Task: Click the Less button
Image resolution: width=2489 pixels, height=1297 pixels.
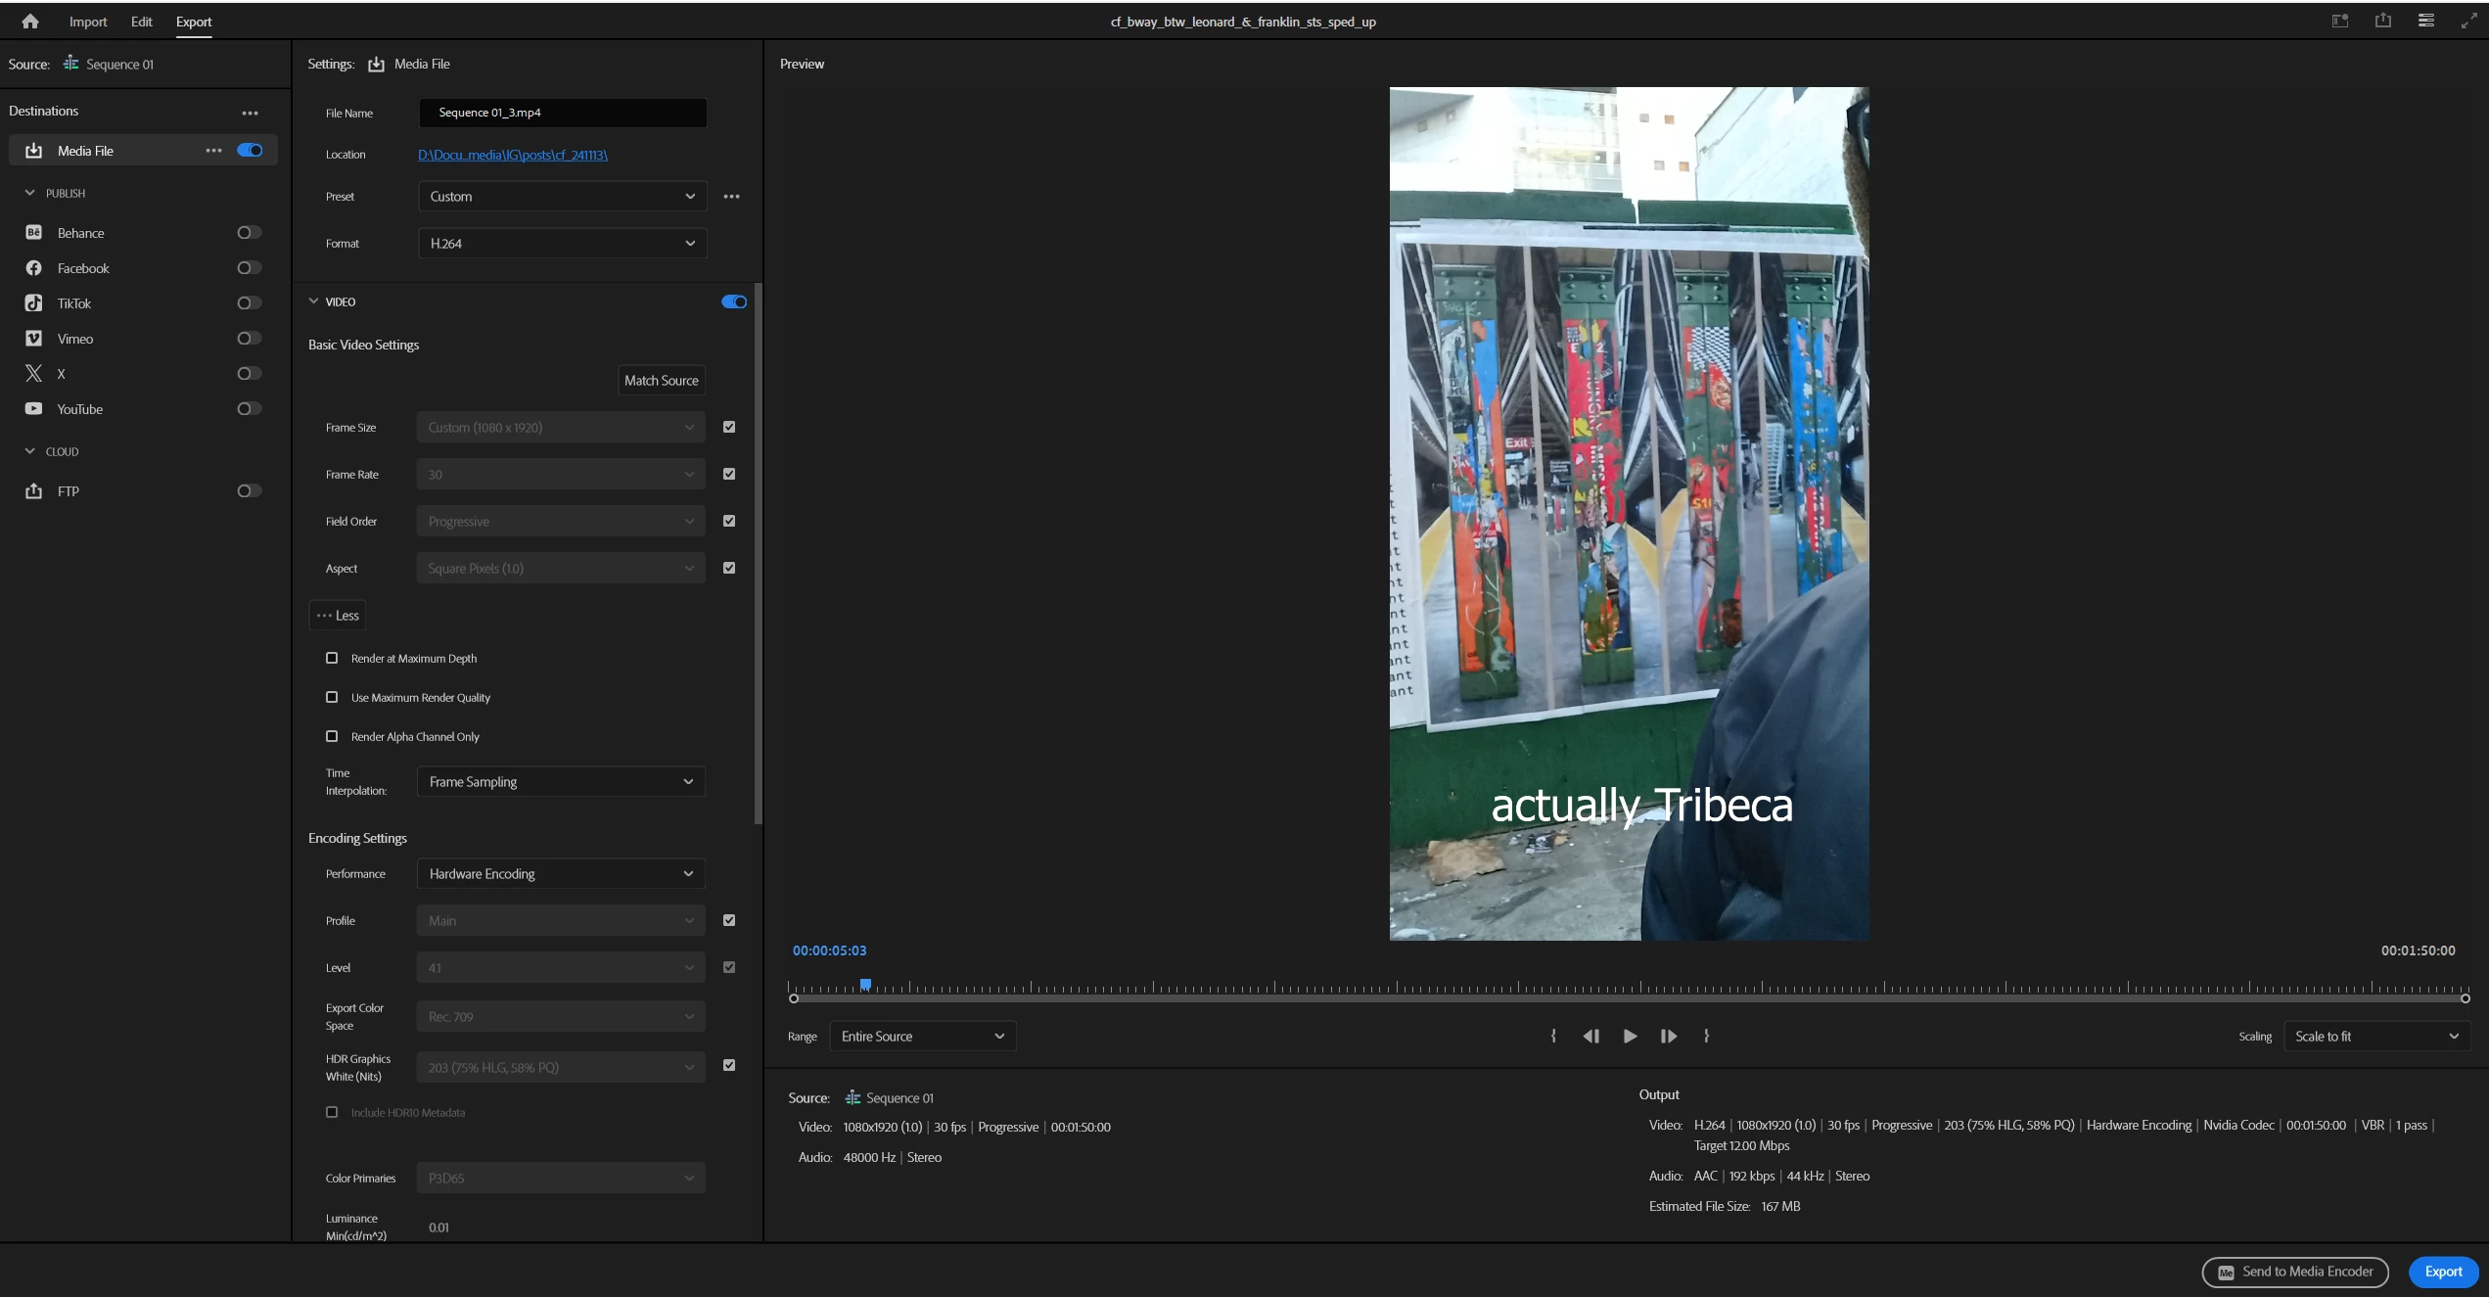Action: [338, 615]
